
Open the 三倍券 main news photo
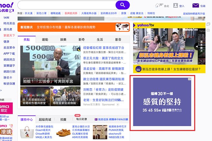(50, 66)
